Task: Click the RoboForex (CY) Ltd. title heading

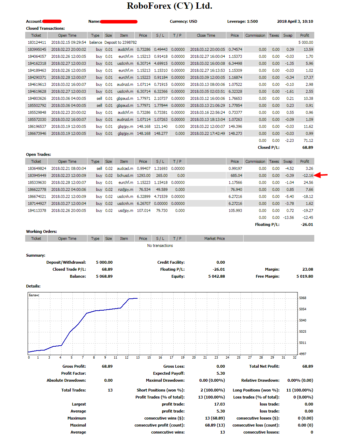Action: tap(168, 6)
